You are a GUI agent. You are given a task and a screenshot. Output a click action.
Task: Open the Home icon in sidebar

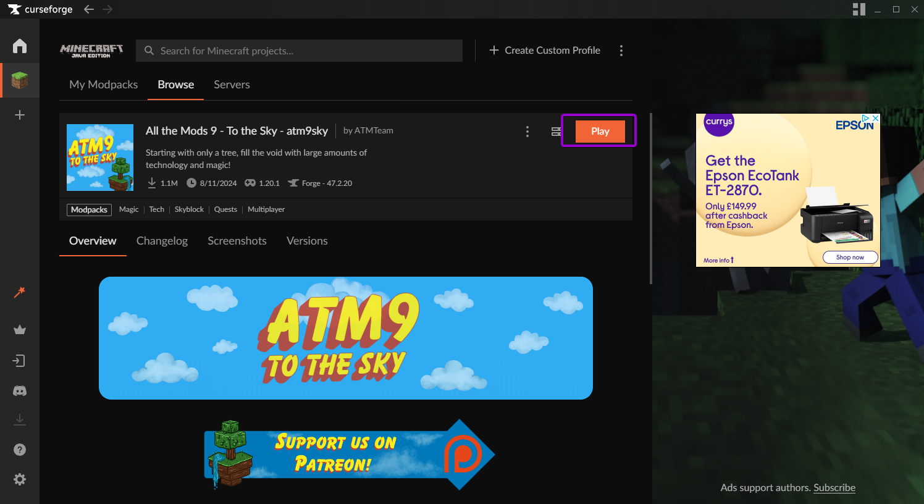[20, 46]
